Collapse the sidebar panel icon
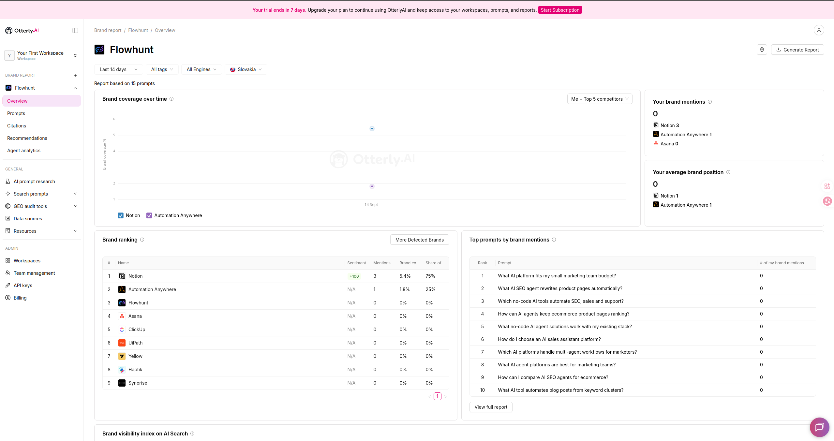The width and height of the screenshot is (834, 441). pos(75,30)
